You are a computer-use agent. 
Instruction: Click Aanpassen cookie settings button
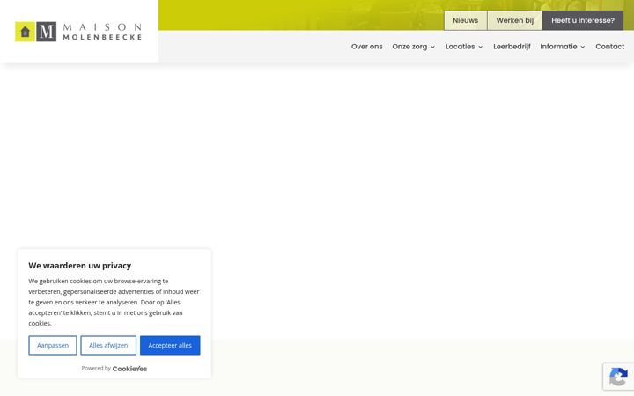click(x=53, y=346)
